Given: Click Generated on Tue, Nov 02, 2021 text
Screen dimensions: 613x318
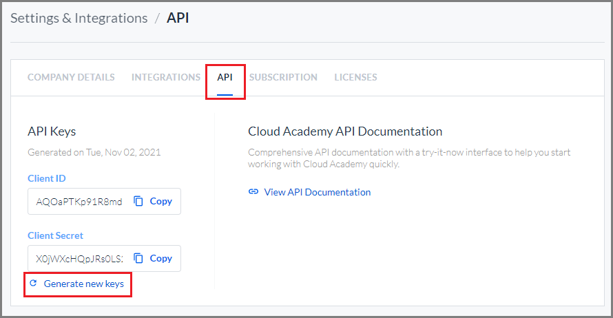Looking at the screenshot, I should point(94,152).
